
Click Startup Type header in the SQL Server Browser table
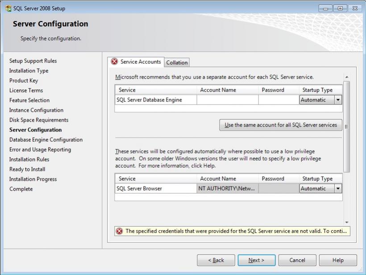coord(321,179)
